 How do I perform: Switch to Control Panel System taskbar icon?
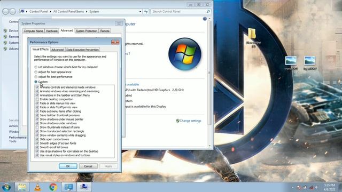point(68,187)
